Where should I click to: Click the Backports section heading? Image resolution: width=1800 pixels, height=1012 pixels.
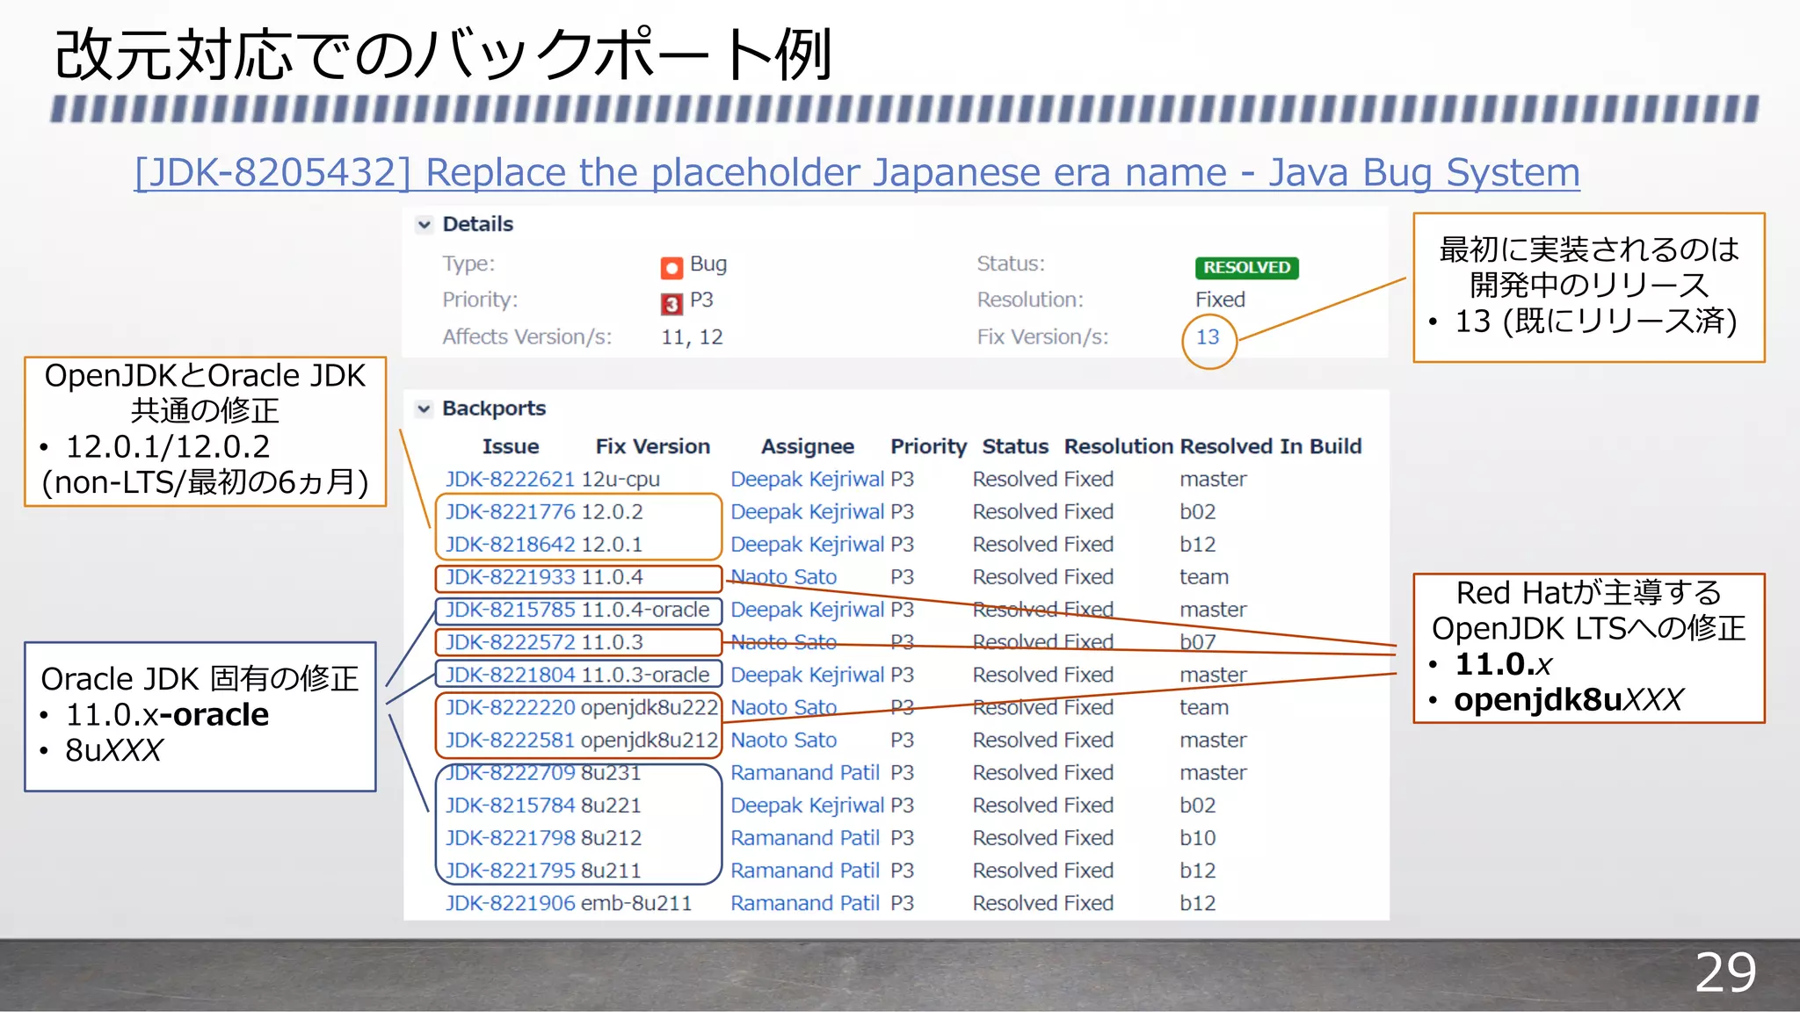494,408
